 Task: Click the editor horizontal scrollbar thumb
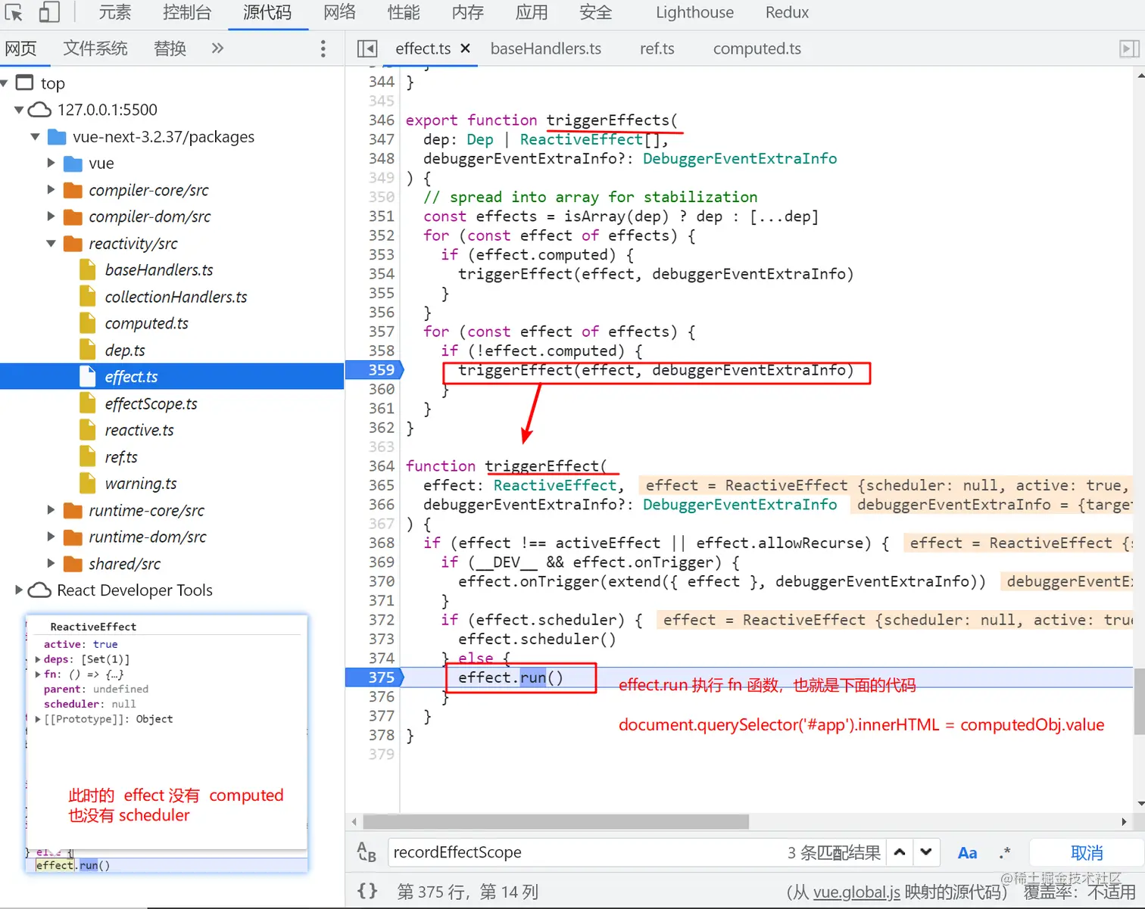tap(556, 821)
